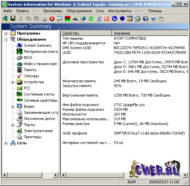Open the Оборудование menu in menu bar
The image size is (190, 186).
[79, 11]
